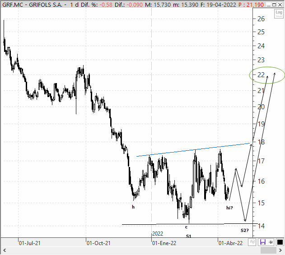The image size is (285, 255).
Task: Click the 'h' annotation label
Action: click(133, 207)
